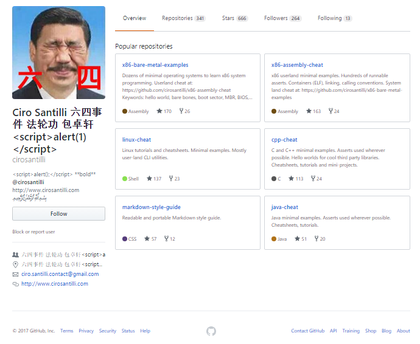This screenshot has width=420, height=344.
Task: Click Block or report user link
Action: [33, 232]
